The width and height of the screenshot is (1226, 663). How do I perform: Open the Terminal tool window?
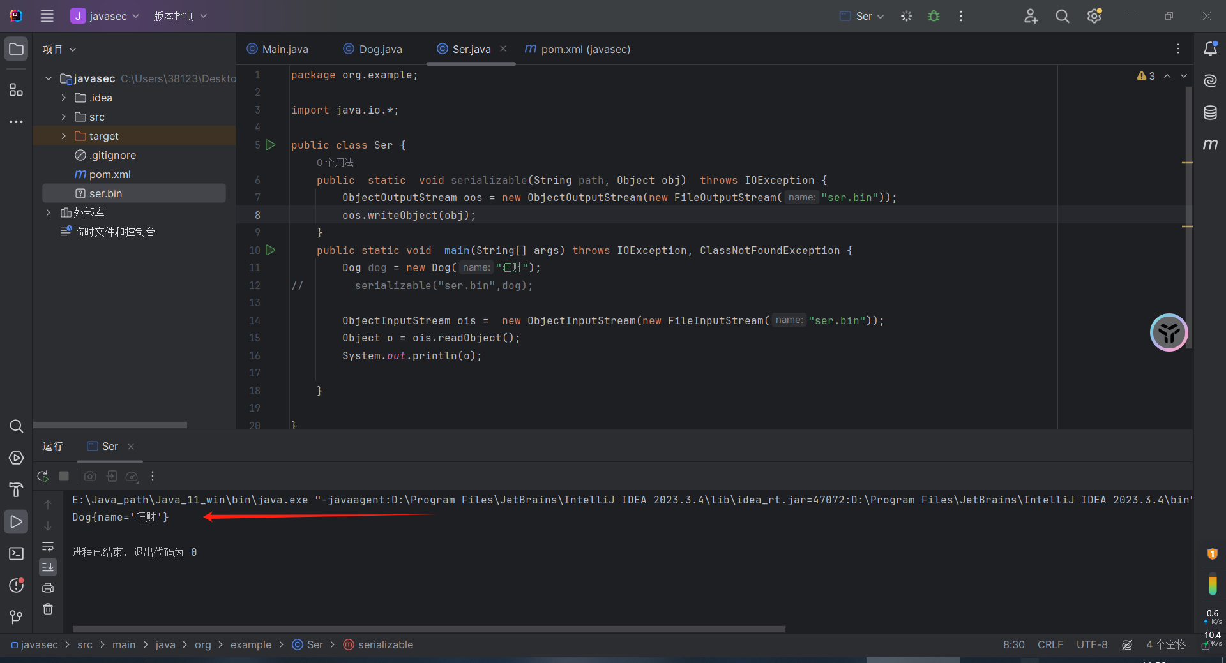click(x=16, y=554)
